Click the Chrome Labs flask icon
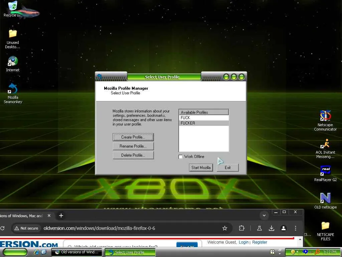Screen dimensions: 342x257 [x=259, y=228]
